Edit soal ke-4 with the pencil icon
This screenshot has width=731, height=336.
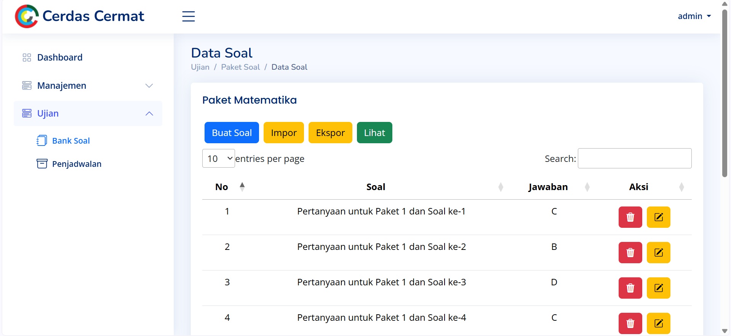659,323
